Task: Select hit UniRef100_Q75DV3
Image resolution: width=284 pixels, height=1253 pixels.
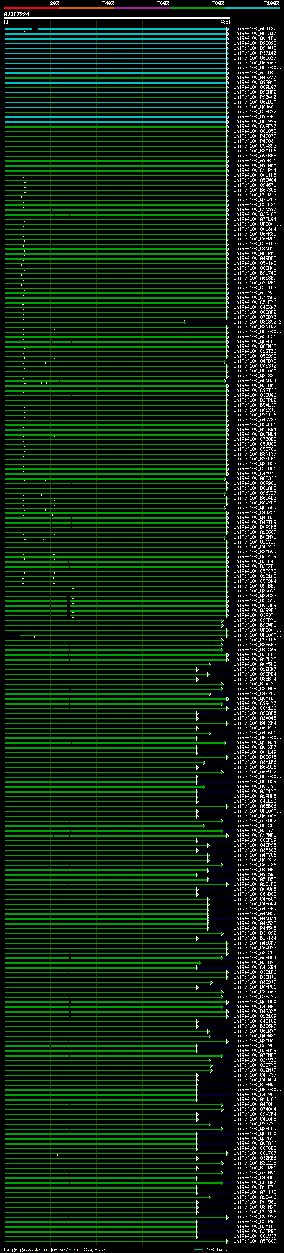Action: coord(255,317)
